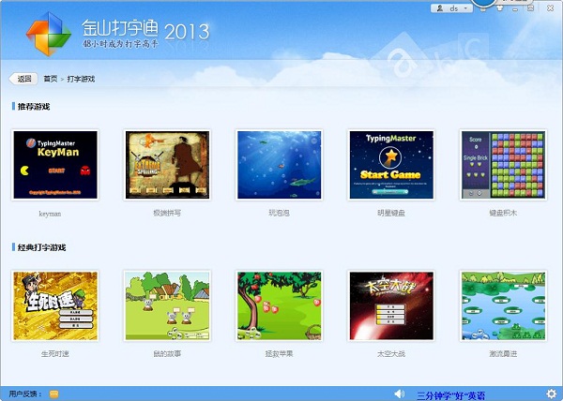The height and width of the screenshot is (401, 563).
Task: Launch the 极端拼写 game thumbnail
Action: [x=167, y=165]
